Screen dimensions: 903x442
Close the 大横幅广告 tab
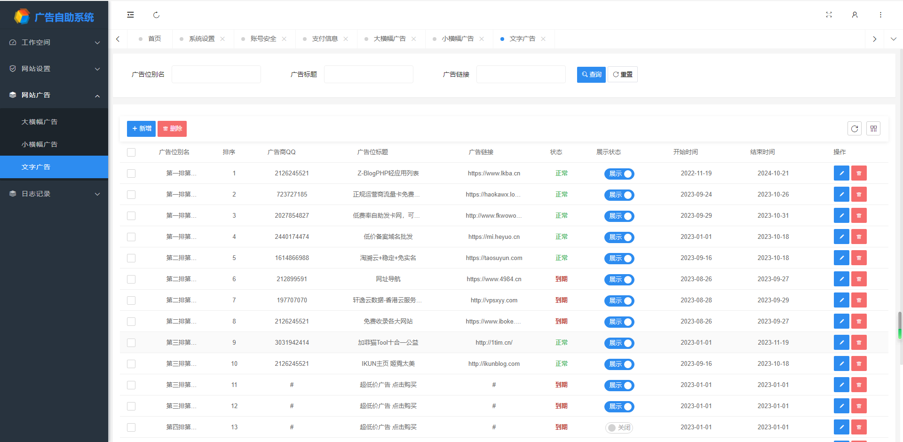click(x=413, y=39)
